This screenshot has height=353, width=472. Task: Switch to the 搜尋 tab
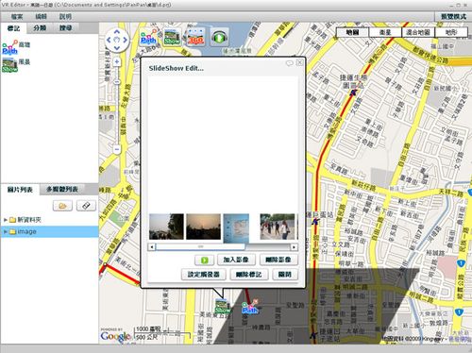point(65,28)
